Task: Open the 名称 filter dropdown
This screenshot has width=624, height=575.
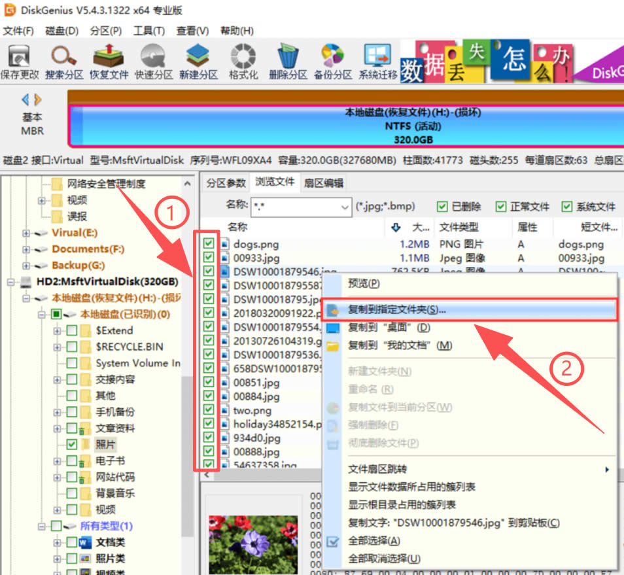Action: [345, 207]
